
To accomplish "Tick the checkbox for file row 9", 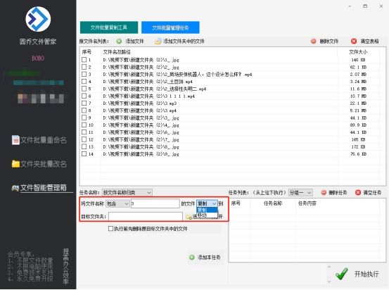I will (x=84, y=118).
